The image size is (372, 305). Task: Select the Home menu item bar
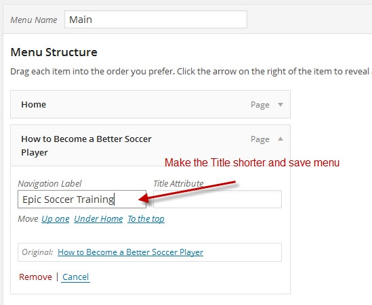tap(150, 104)
